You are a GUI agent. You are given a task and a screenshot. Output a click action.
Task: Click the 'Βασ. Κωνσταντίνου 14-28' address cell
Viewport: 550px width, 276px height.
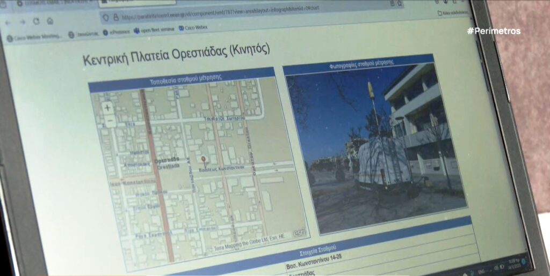click(314, 261)
